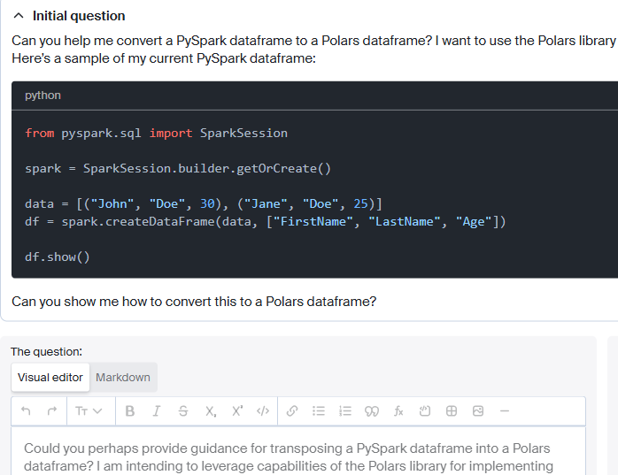This screenshot has height=475, width=618.
Task: Switch to the Markdown tab
Action: click(123, 378)
